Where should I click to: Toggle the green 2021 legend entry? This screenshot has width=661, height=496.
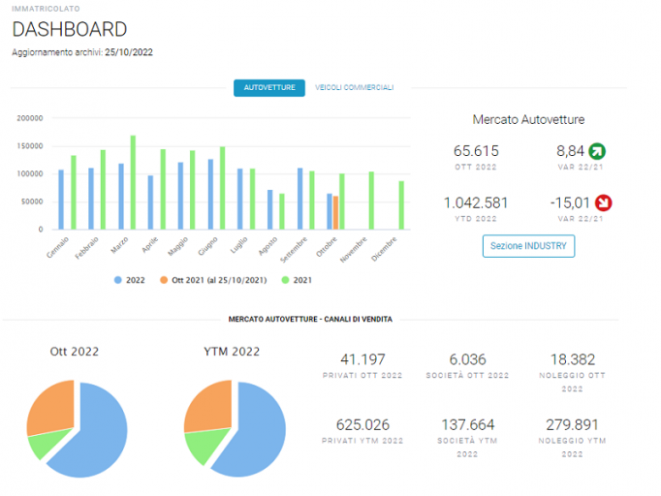point(297,280)
